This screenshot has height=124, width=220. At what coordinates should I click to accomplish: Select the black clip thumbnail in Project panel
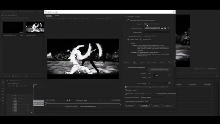pos(13,28)
